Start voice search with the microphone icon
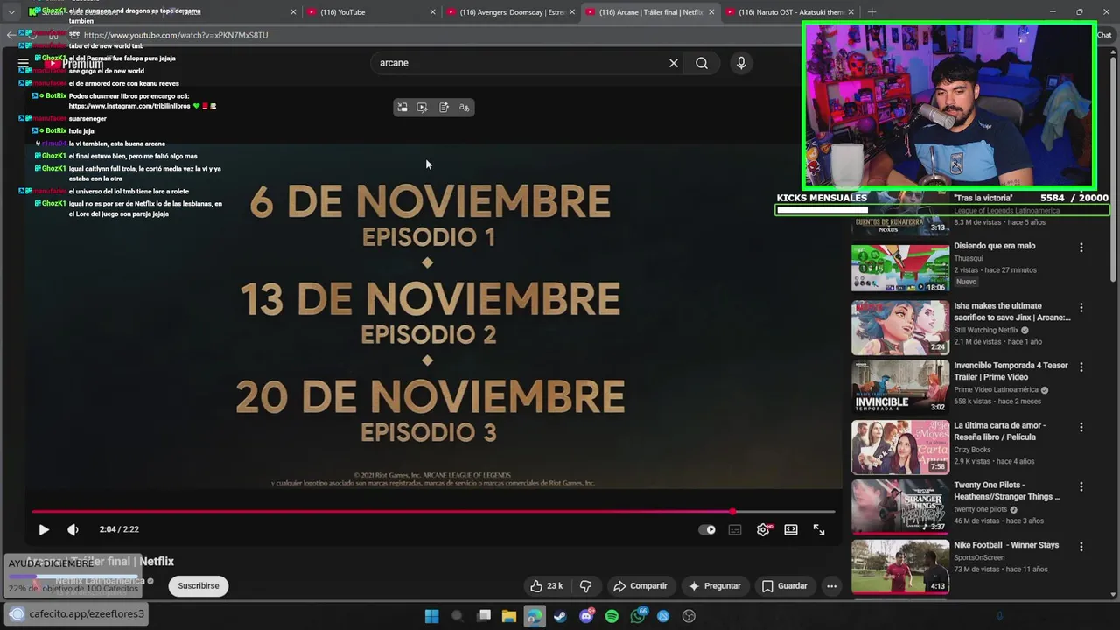 coord(741,63)
